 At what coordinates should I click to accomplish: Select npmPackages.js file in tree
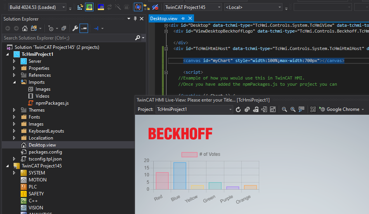[x=52, y=103]
